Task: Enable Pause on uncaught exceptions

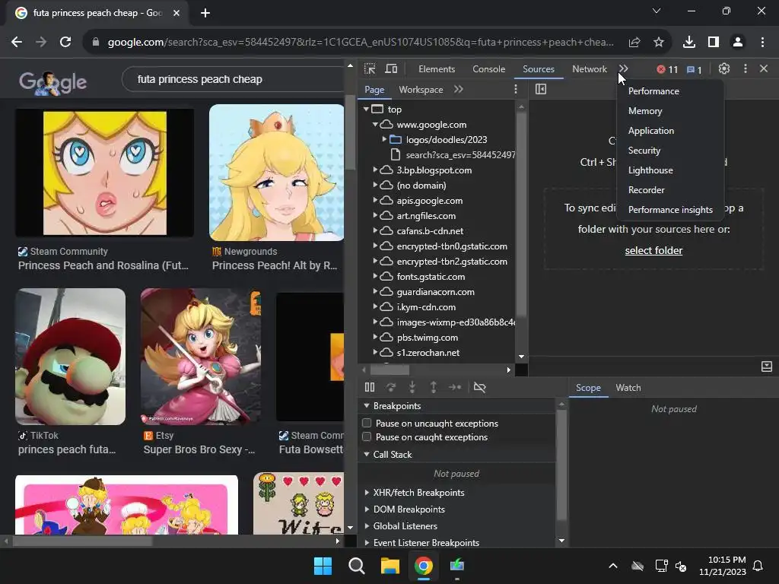Action: 367,423
